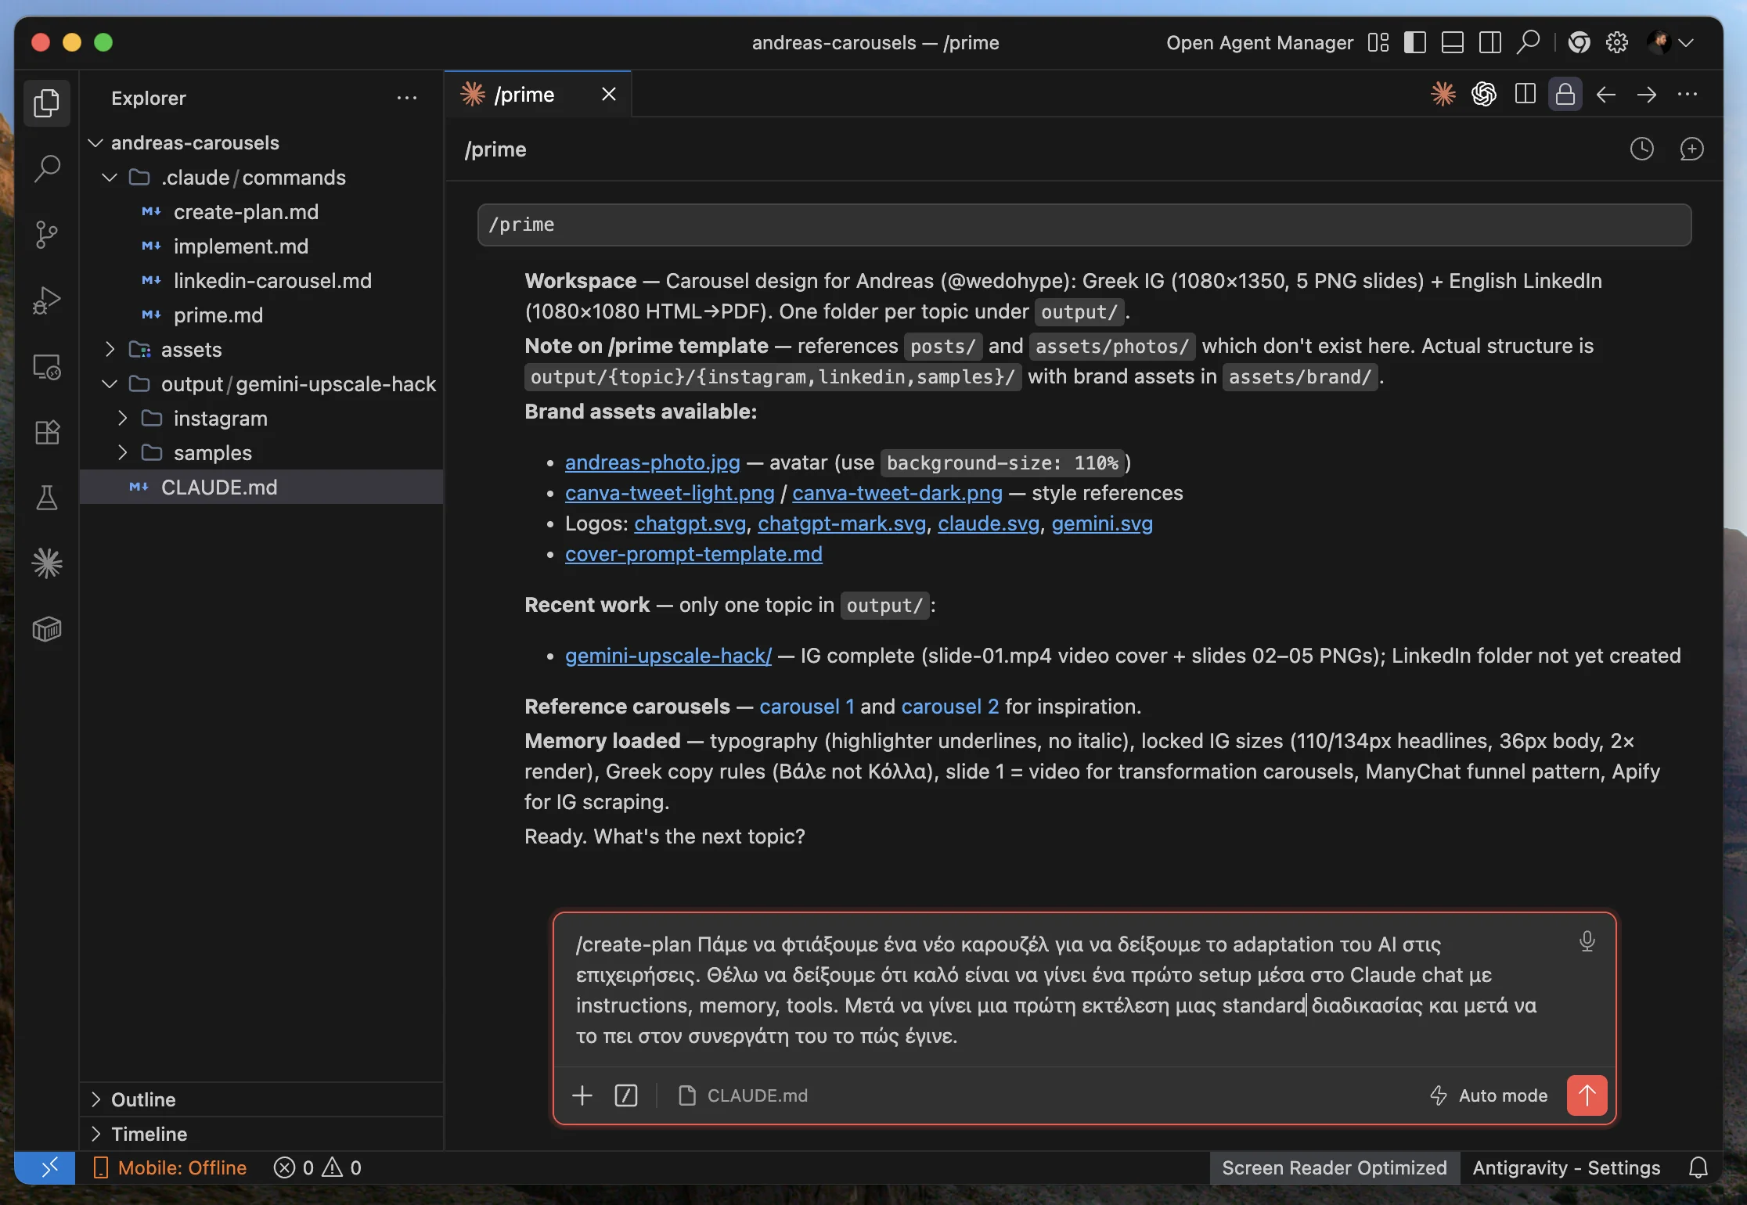Collapse the output/gemini-upscale-hack folder
The width and height of the screenshot is (1747, 1205).
coord(110,384)
